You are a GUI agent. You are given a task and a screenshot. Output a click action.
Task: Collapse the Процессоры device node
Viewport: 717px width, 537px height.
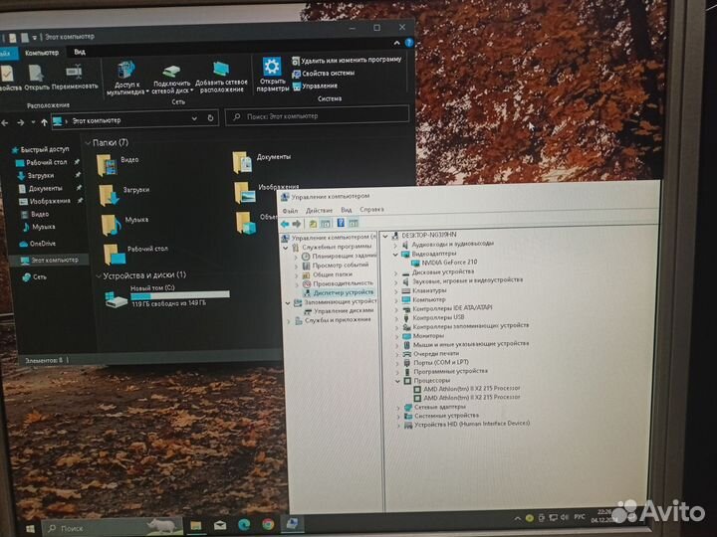click(396, 380)
